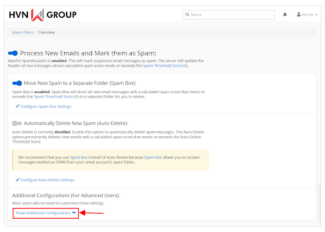The width and height of the screenshot is (325, 232).
Task: Click the HVN Group logo
Action: tap(43, 15)
